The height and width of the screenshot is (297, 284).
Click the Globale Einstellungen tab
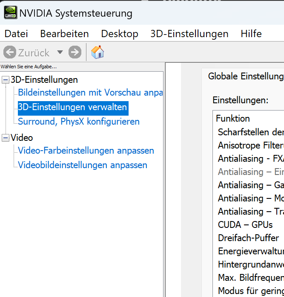(246, 76)
